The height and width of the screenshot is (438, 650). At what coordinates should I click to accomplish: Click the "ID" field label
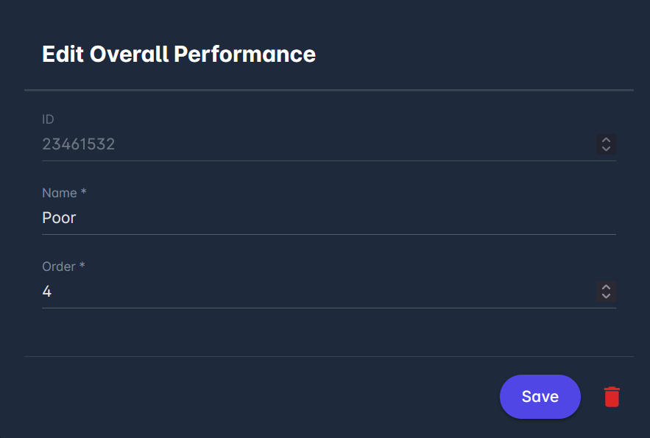[48, 119]
